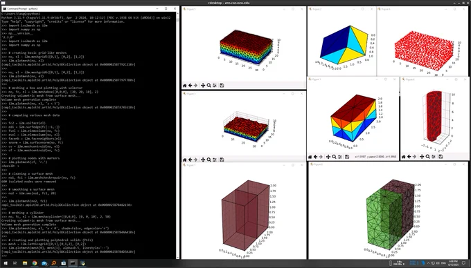Open Task View on the taskbar
471x268 pixels.
[x=15, y=263]
